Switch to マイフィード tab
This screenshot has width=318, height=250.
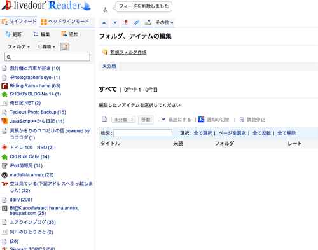click(x=18, y=22)
